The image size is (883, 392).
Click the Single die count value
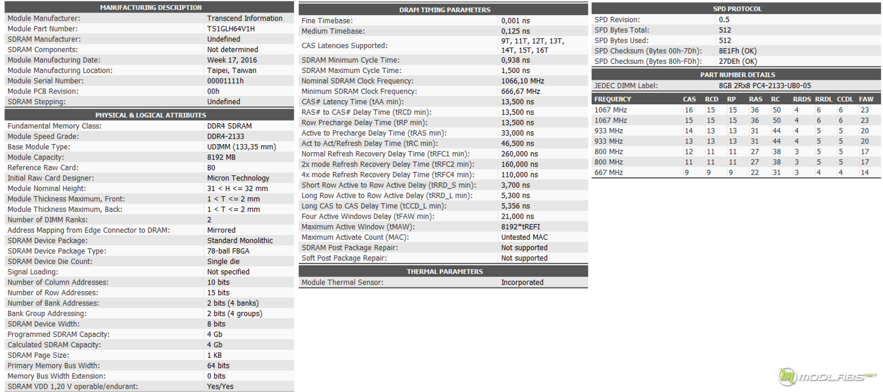[x=223, y=262]
